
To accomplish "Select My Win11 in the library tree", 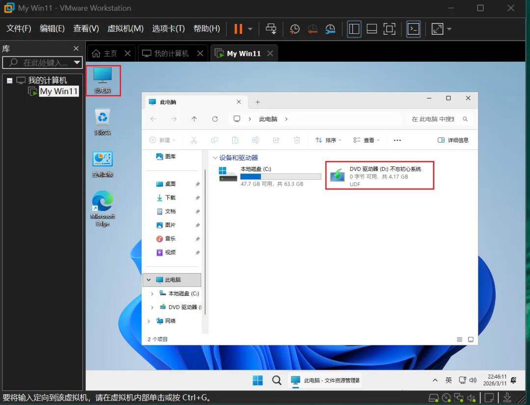I will 59,92.
